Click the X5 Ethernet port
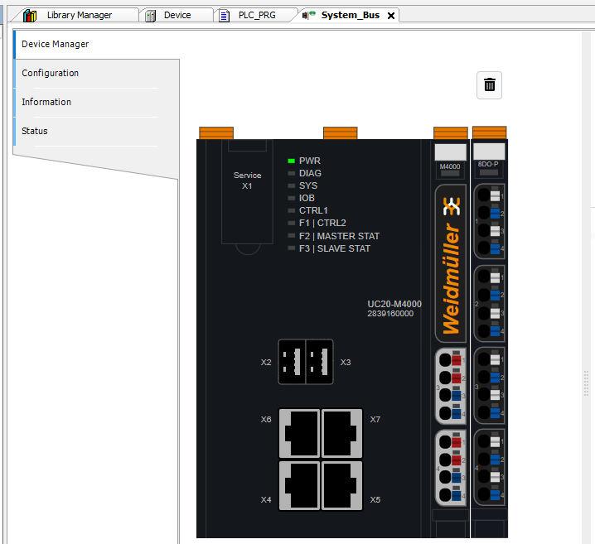Image resolution: width=595 pixels, height=544 pixels. (x=342, y=485)
